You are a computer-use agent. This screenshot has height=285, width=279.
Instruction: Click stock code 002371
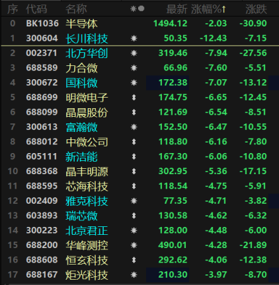point(42,53)
